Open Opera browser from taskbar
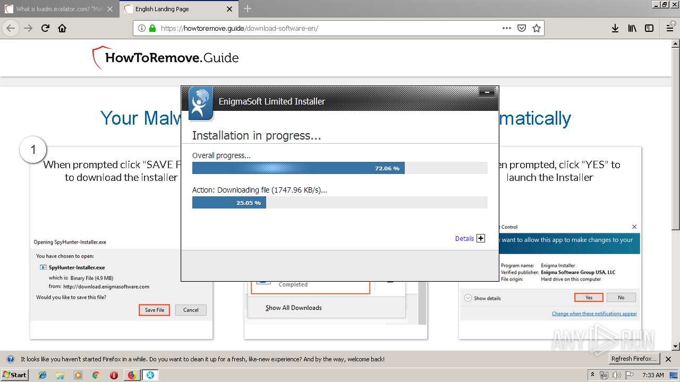680x382 pixels. click(114, 375)
